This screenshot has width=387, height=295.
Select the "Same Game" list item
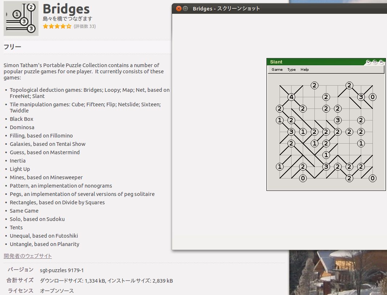point(24,211)
